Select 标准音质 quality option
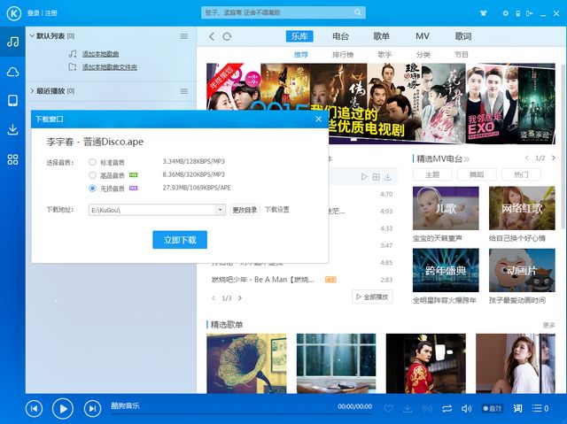Image resolution: width=567 pixels, height=424 pixels. tap(93, 162)
